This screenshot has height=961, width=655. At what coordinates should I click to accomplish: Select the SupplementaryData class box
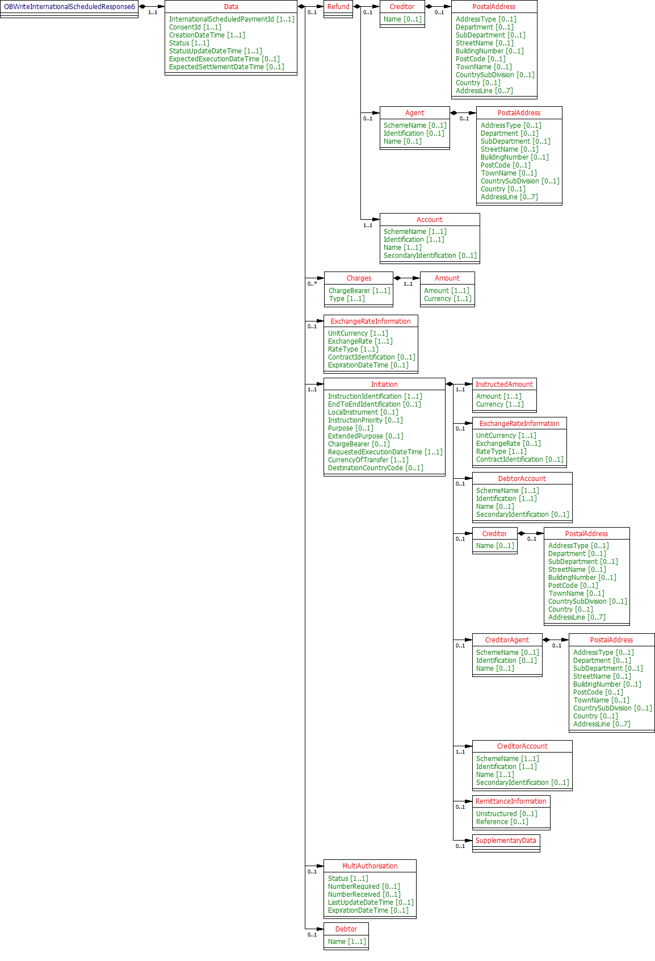[506, 841]
